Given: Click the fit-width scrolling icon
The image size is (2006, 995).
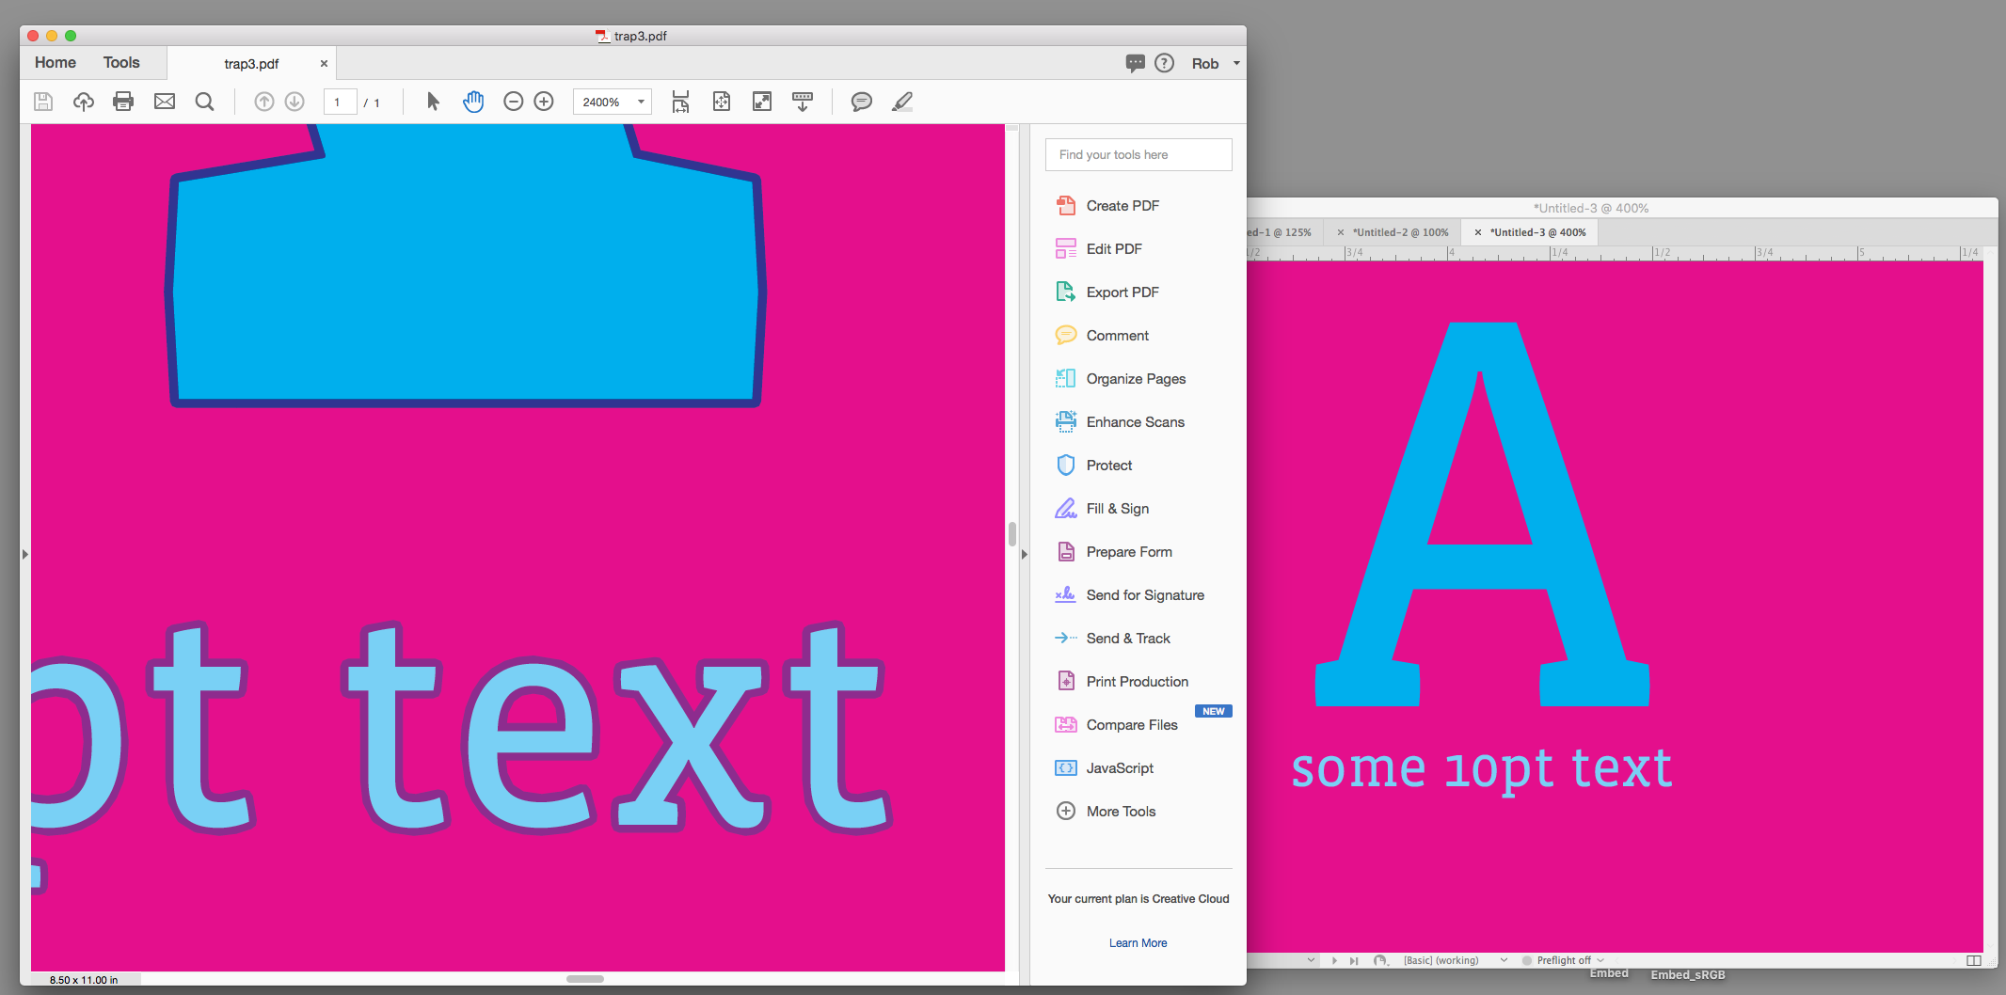Looking at the screenshot, I should pos(680,102).
